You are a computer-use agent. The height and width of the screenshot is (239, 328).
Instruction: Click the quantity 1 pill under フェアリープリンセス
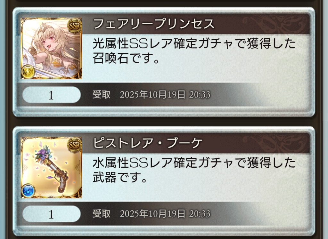click(x=52, y=95)
